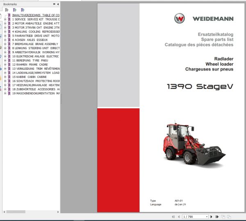
Task: Select the 3 MOTOR 3TNV86 CHT bookmark
Action: [x=36, y=27]
